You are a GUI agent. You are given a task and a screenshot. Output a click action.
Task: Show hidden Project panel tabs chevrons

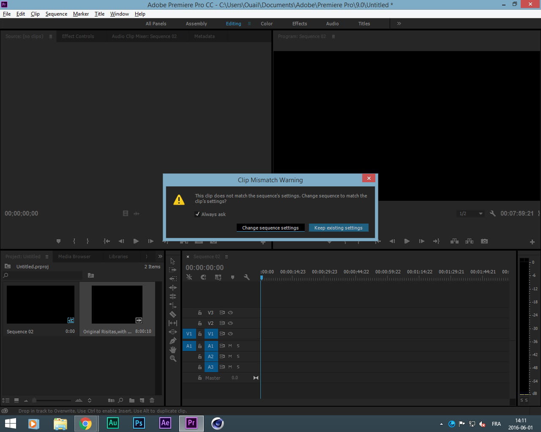coord(160,256)
